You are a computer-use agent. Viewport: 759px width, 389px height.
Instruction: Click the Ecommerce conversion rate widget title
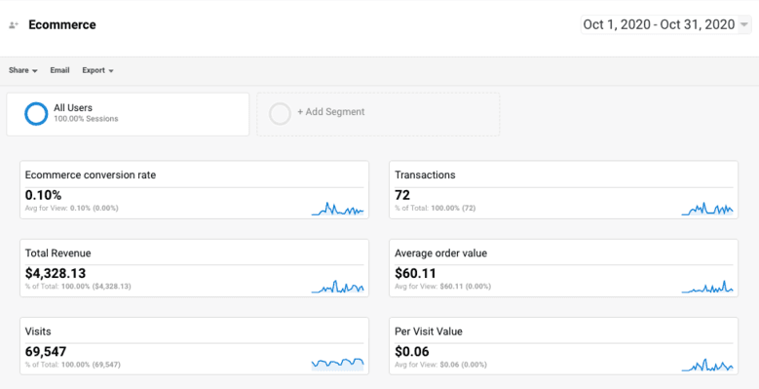click(91, 175)
